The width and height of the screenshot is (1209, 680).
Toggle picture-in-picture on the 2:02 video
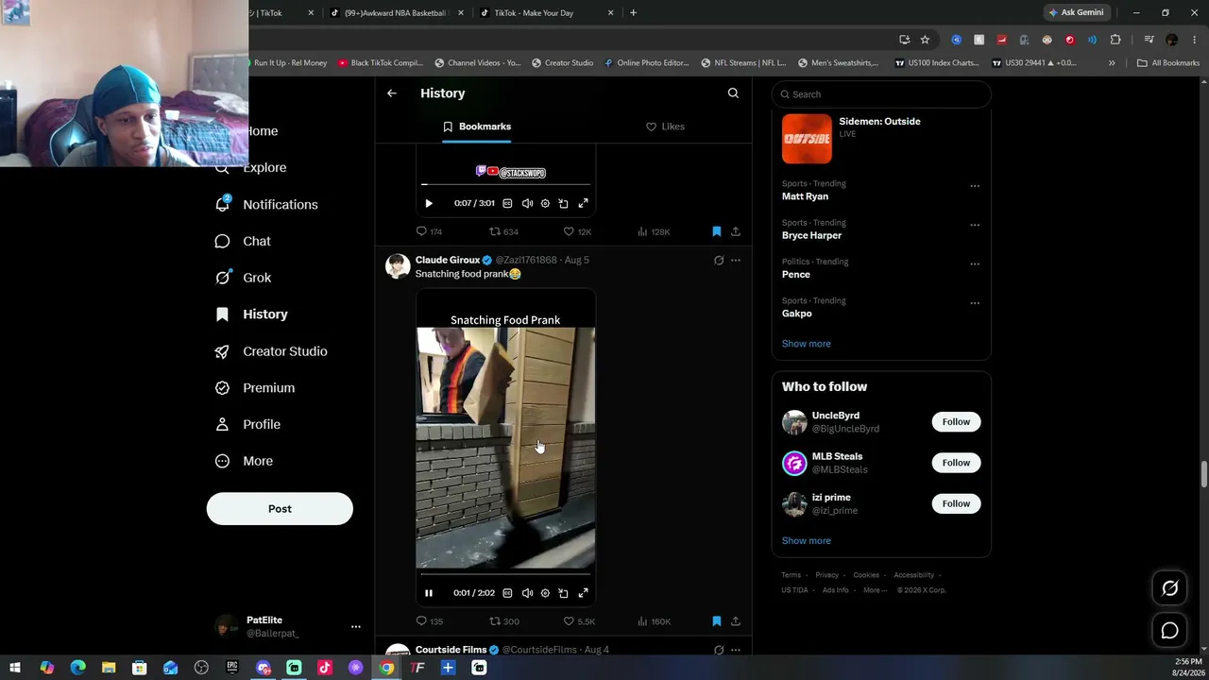563,593
